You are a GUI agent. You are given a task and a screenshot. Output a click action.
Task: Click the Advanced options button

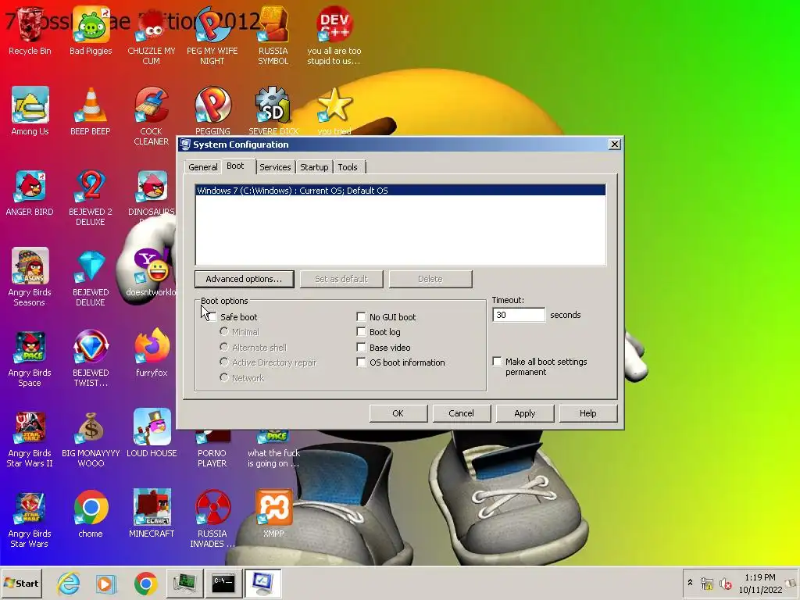244,279
